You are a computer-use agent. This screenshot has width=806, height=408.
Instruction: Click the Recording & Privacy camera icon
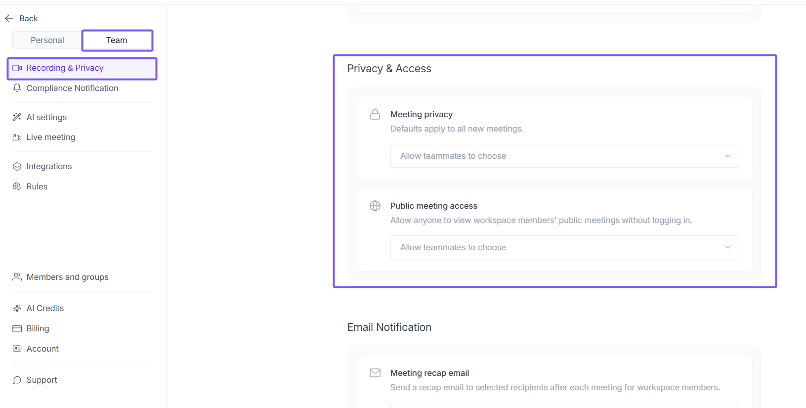(17, 68)
